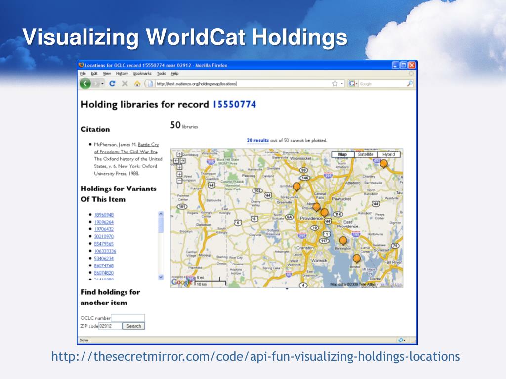
Task: Open variant record 86074768
Action: tap(104, 266)
